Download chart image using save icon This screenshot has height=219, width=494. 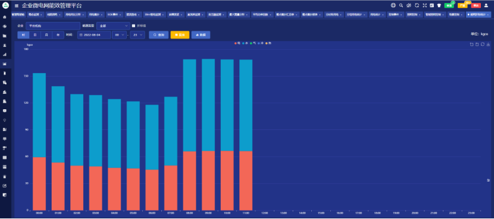(488, 45)
